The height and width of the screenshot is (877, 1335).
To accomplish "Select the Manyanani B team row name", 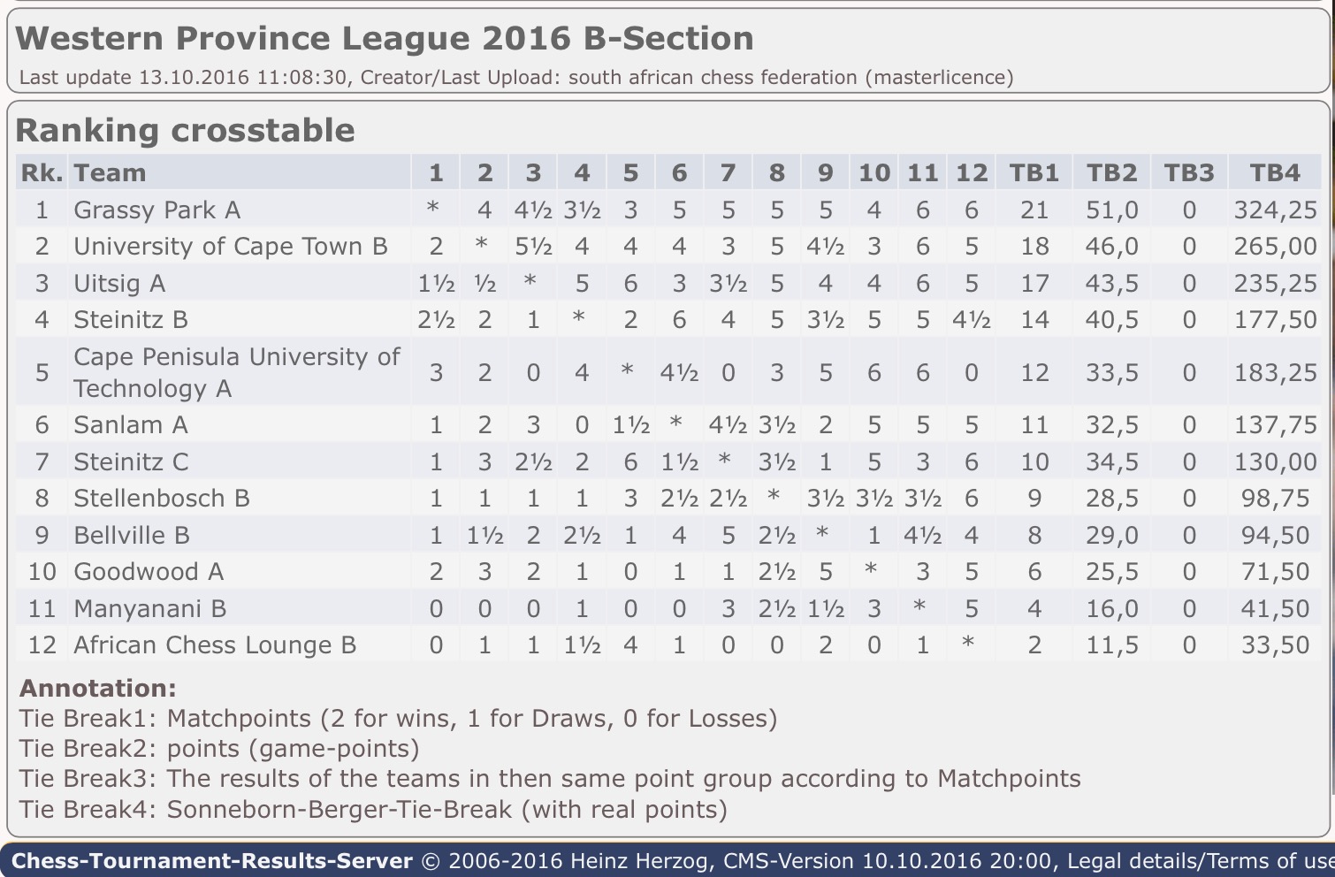I will (150, 609).
